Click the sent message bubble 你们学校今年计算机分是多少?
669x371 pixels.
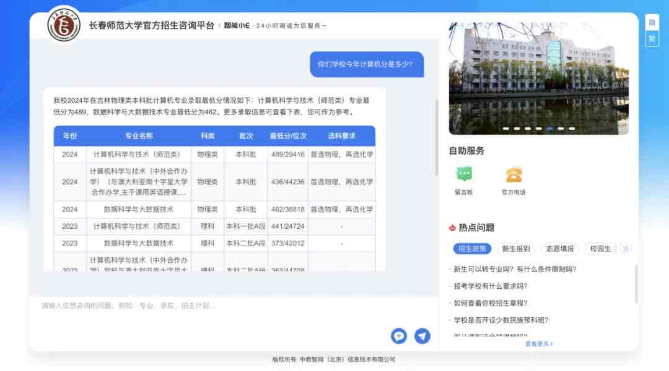click(x=367, y=64)
